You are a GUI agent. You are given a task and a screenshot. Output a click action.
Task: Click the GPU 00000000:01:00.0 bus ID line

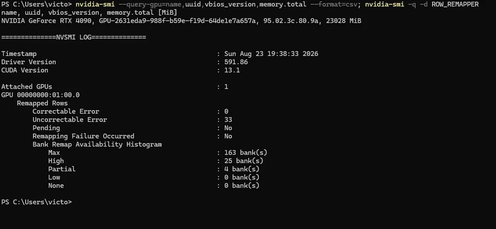coord(40,95)
